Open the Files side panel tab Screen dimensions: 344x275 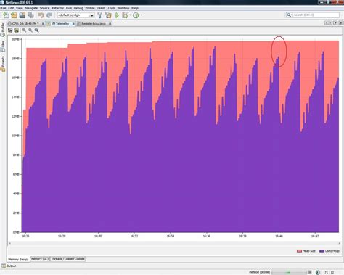click(3, 46)
